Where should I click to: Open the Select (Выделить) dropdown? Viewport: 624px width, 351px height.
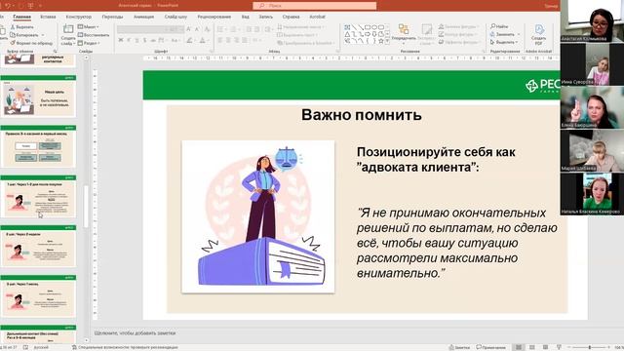(504, 42)
